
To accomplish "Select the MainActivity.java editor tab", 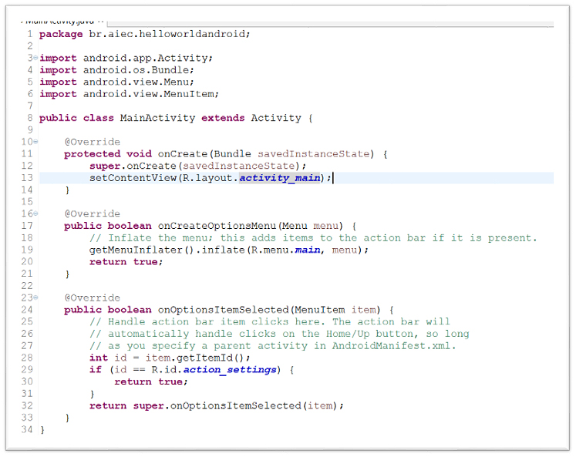I will [x=60, y=22].
